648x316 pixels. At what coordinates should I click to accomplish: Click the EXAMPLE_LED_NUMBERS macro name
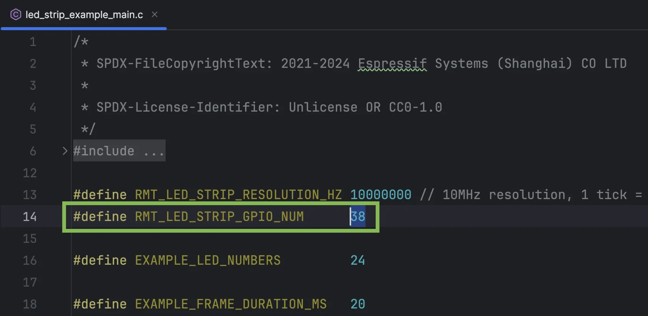(x=207, y=260)
